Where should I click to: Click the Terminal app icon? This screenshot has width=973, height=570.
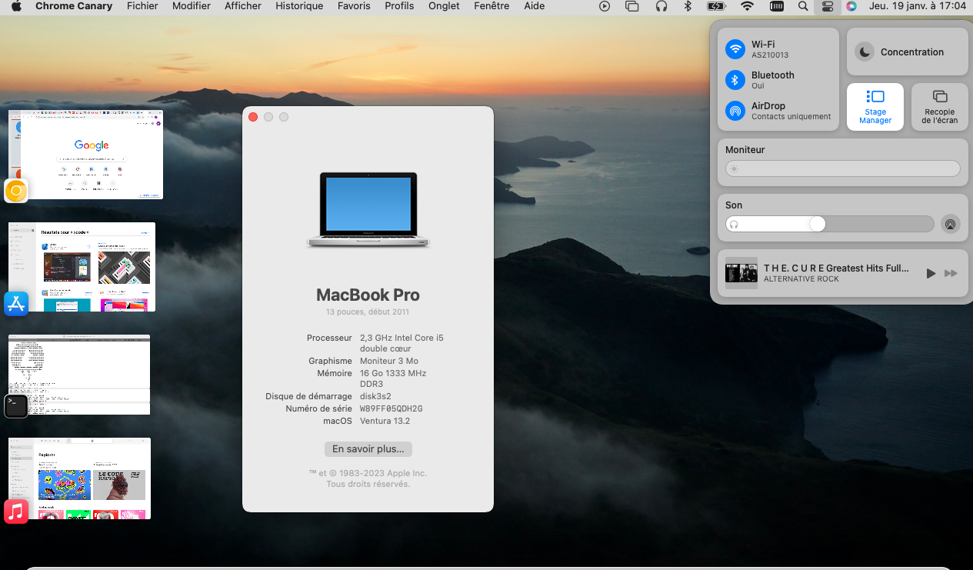[16, 406]
